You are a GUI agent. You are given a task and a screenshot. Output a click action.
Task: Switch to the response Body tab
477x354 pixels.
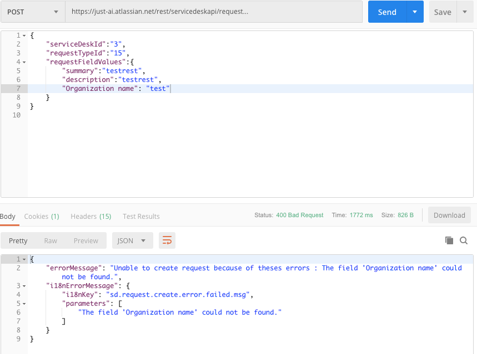point(8,217)
